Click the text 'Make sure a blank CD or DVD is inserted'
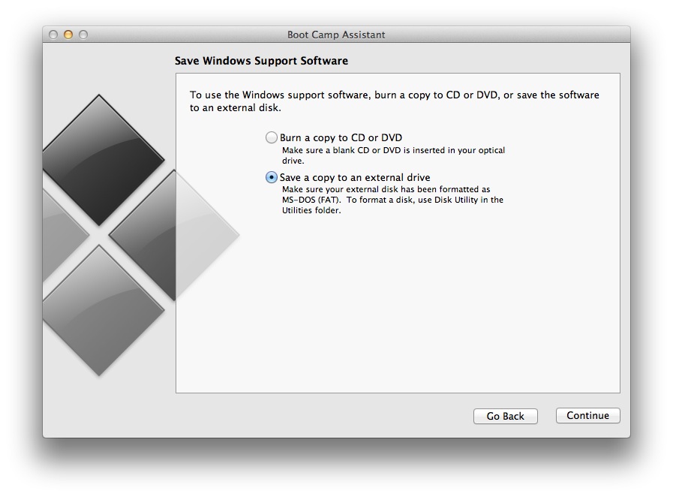Viewport: 673px width, 497px height. coord(393,155)
